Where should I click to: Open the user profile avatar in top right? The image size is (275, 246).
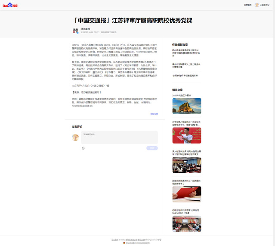[257, 5]
